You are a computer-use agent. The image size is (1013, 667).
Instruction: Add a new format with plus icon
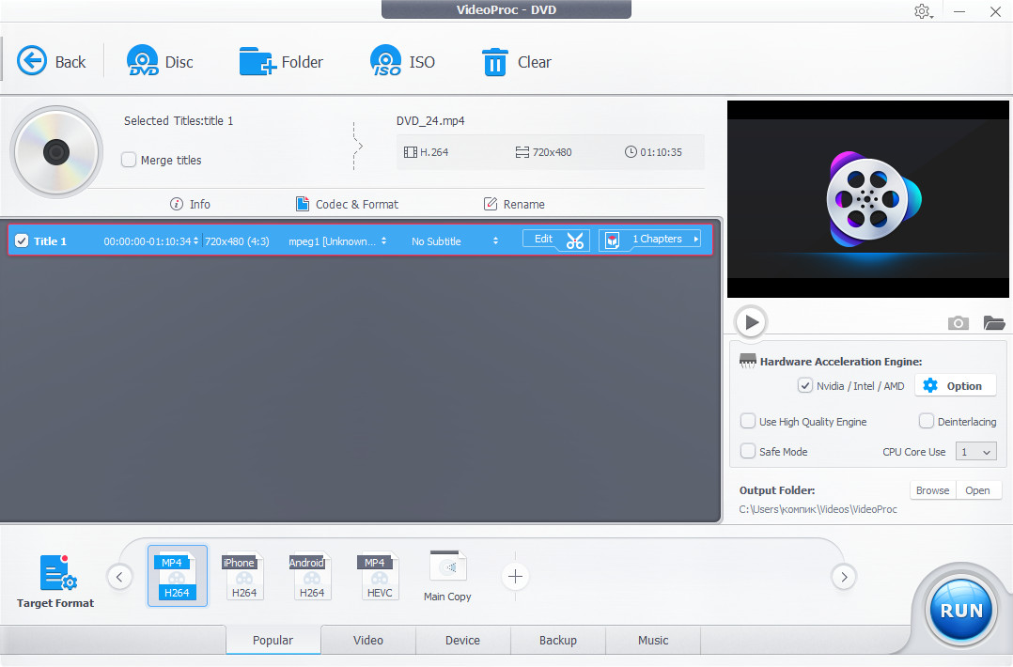point(515,576)
